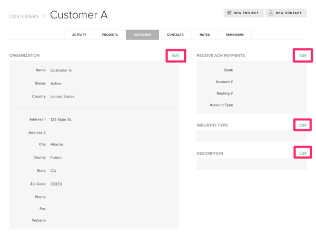The width and height of the screenshot is (316, 239).
Task: Click the New Project button label
Action: coord(246,13)
